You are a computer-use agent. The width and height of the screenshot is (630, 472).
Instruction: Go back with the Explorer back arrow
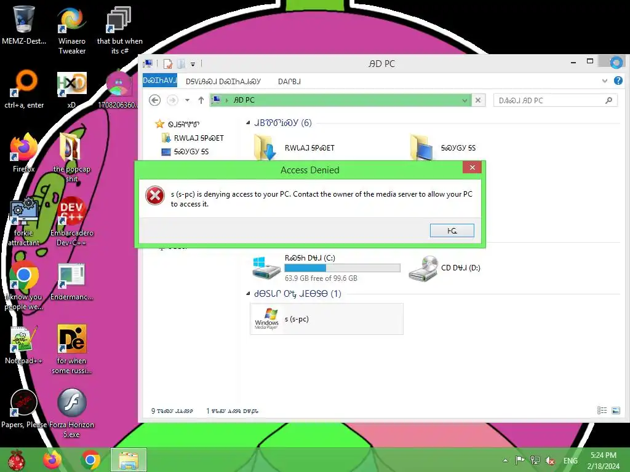[x=154, y=100]
